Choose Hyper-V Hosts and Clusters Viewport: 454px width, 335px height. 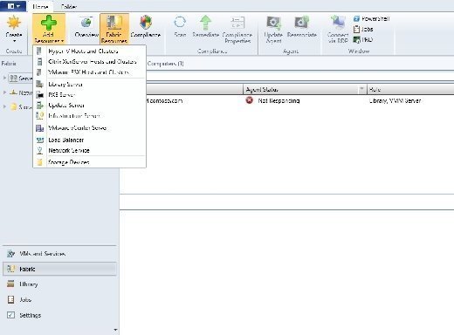pyautogui.click(x=90, y=51)
